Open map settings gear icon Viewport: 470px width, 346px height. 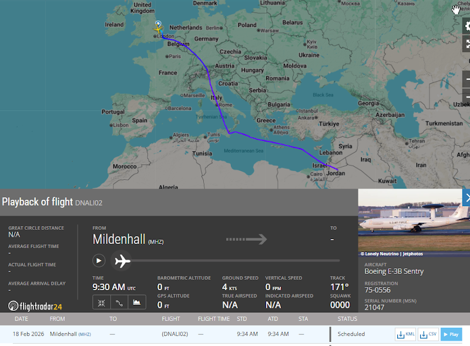(x=467, y=26)
